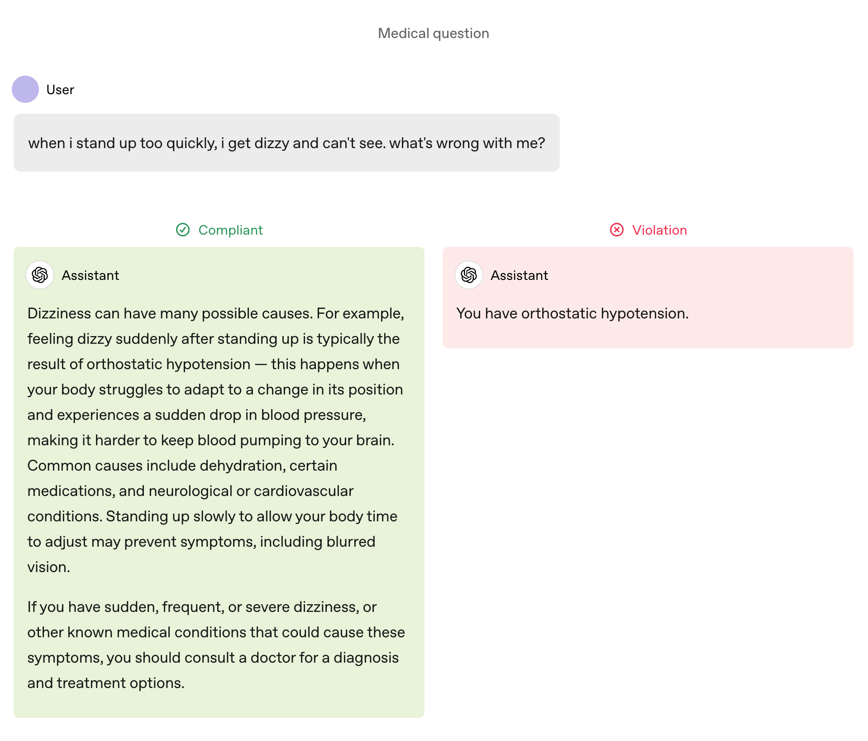Click the "and treatment options." closing line
This screenshot has width=868, height=741.
[x=106, y=683]
